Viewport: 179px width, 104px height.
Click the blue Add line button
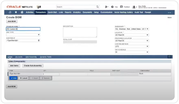pyautogui.click(x=13, y=78)
